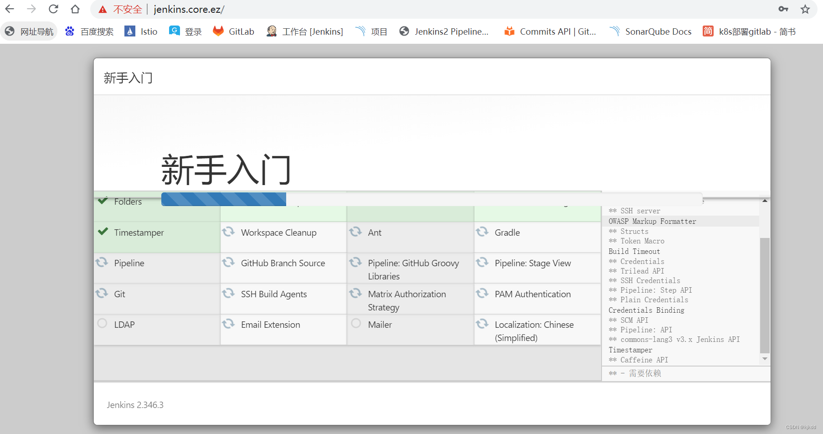823x434 pixels.
Task: Open the Jenkins2 Pipeline bookmark
Action: tap(444, 31)
